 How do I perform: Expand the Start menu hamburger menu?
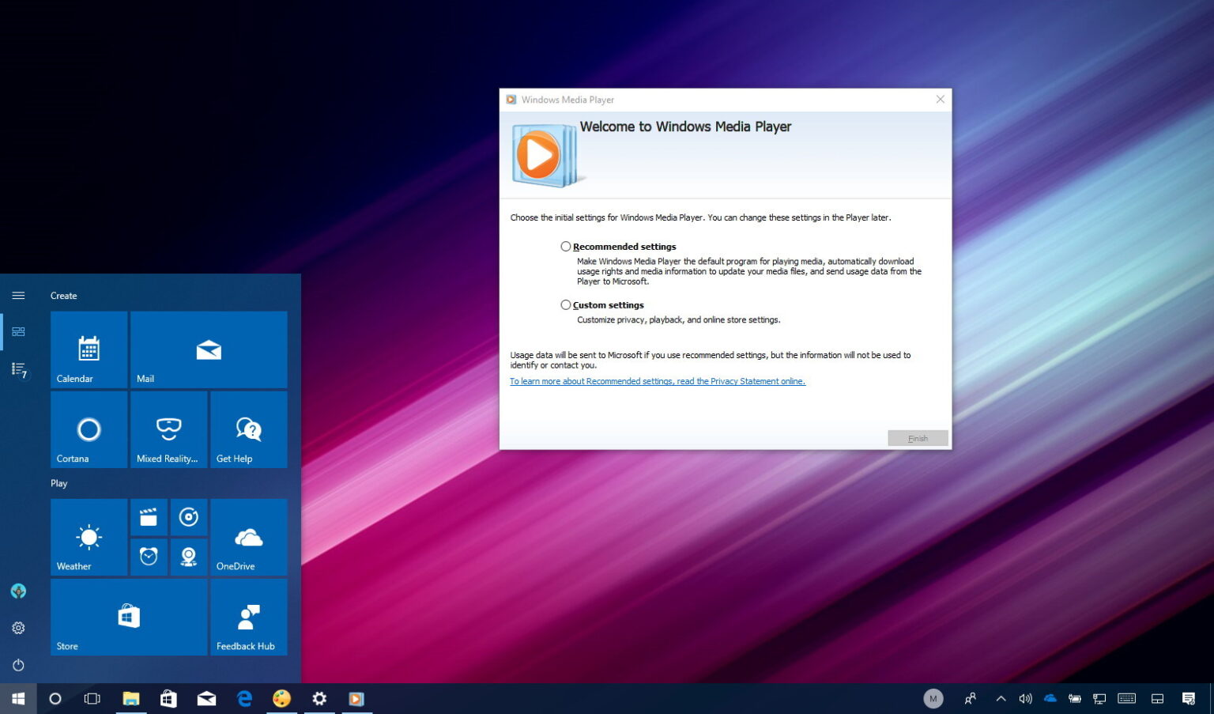point(18,295)
